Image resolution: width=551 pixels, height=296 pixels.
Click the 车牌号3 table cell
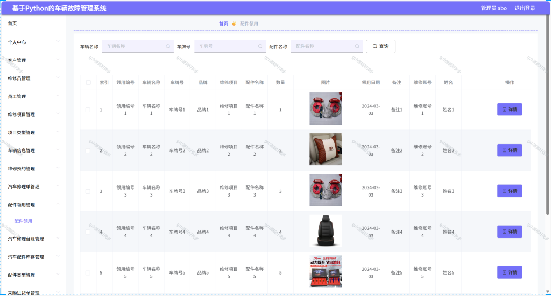click(177, 191)
